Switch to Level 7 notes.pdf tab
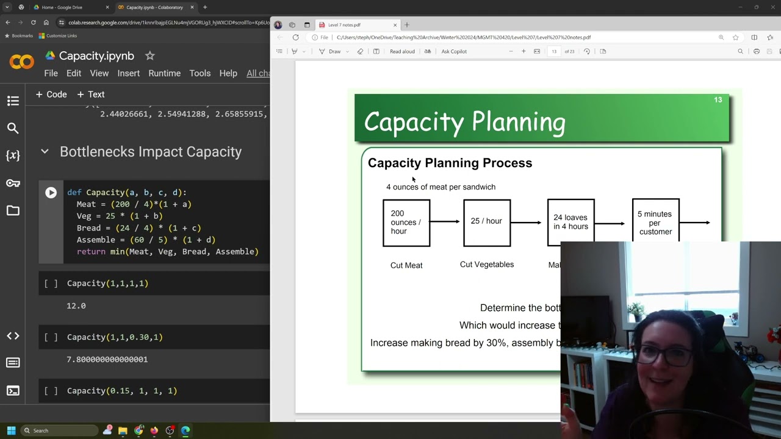This screenshot has height=439, width=781. click(x=358, y=25)
